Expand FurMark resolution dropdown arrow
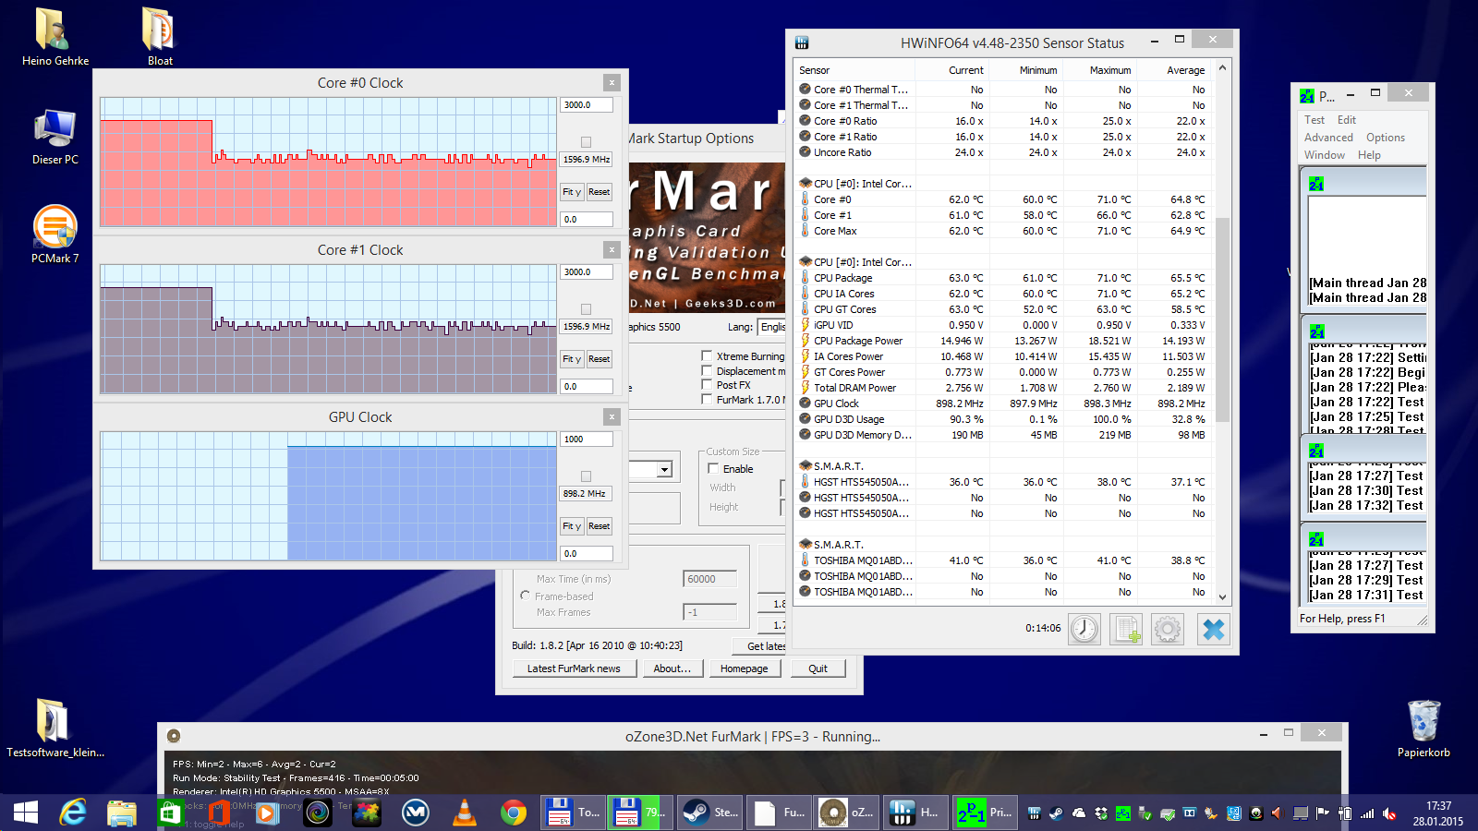The width and height of the screenshot is (1478, 831). 664,470
